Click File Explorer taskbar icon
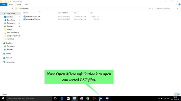181x101 pixels. [x=75, y=98]
